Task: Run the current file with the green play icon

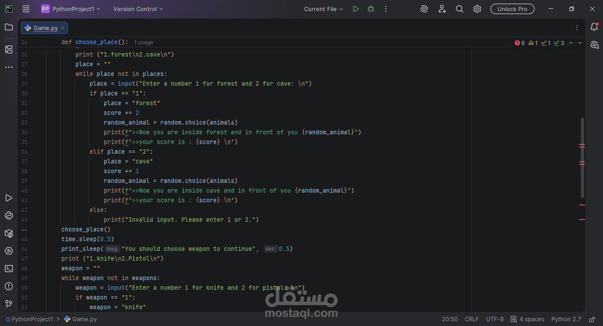Action: click(x=356, y=8)
